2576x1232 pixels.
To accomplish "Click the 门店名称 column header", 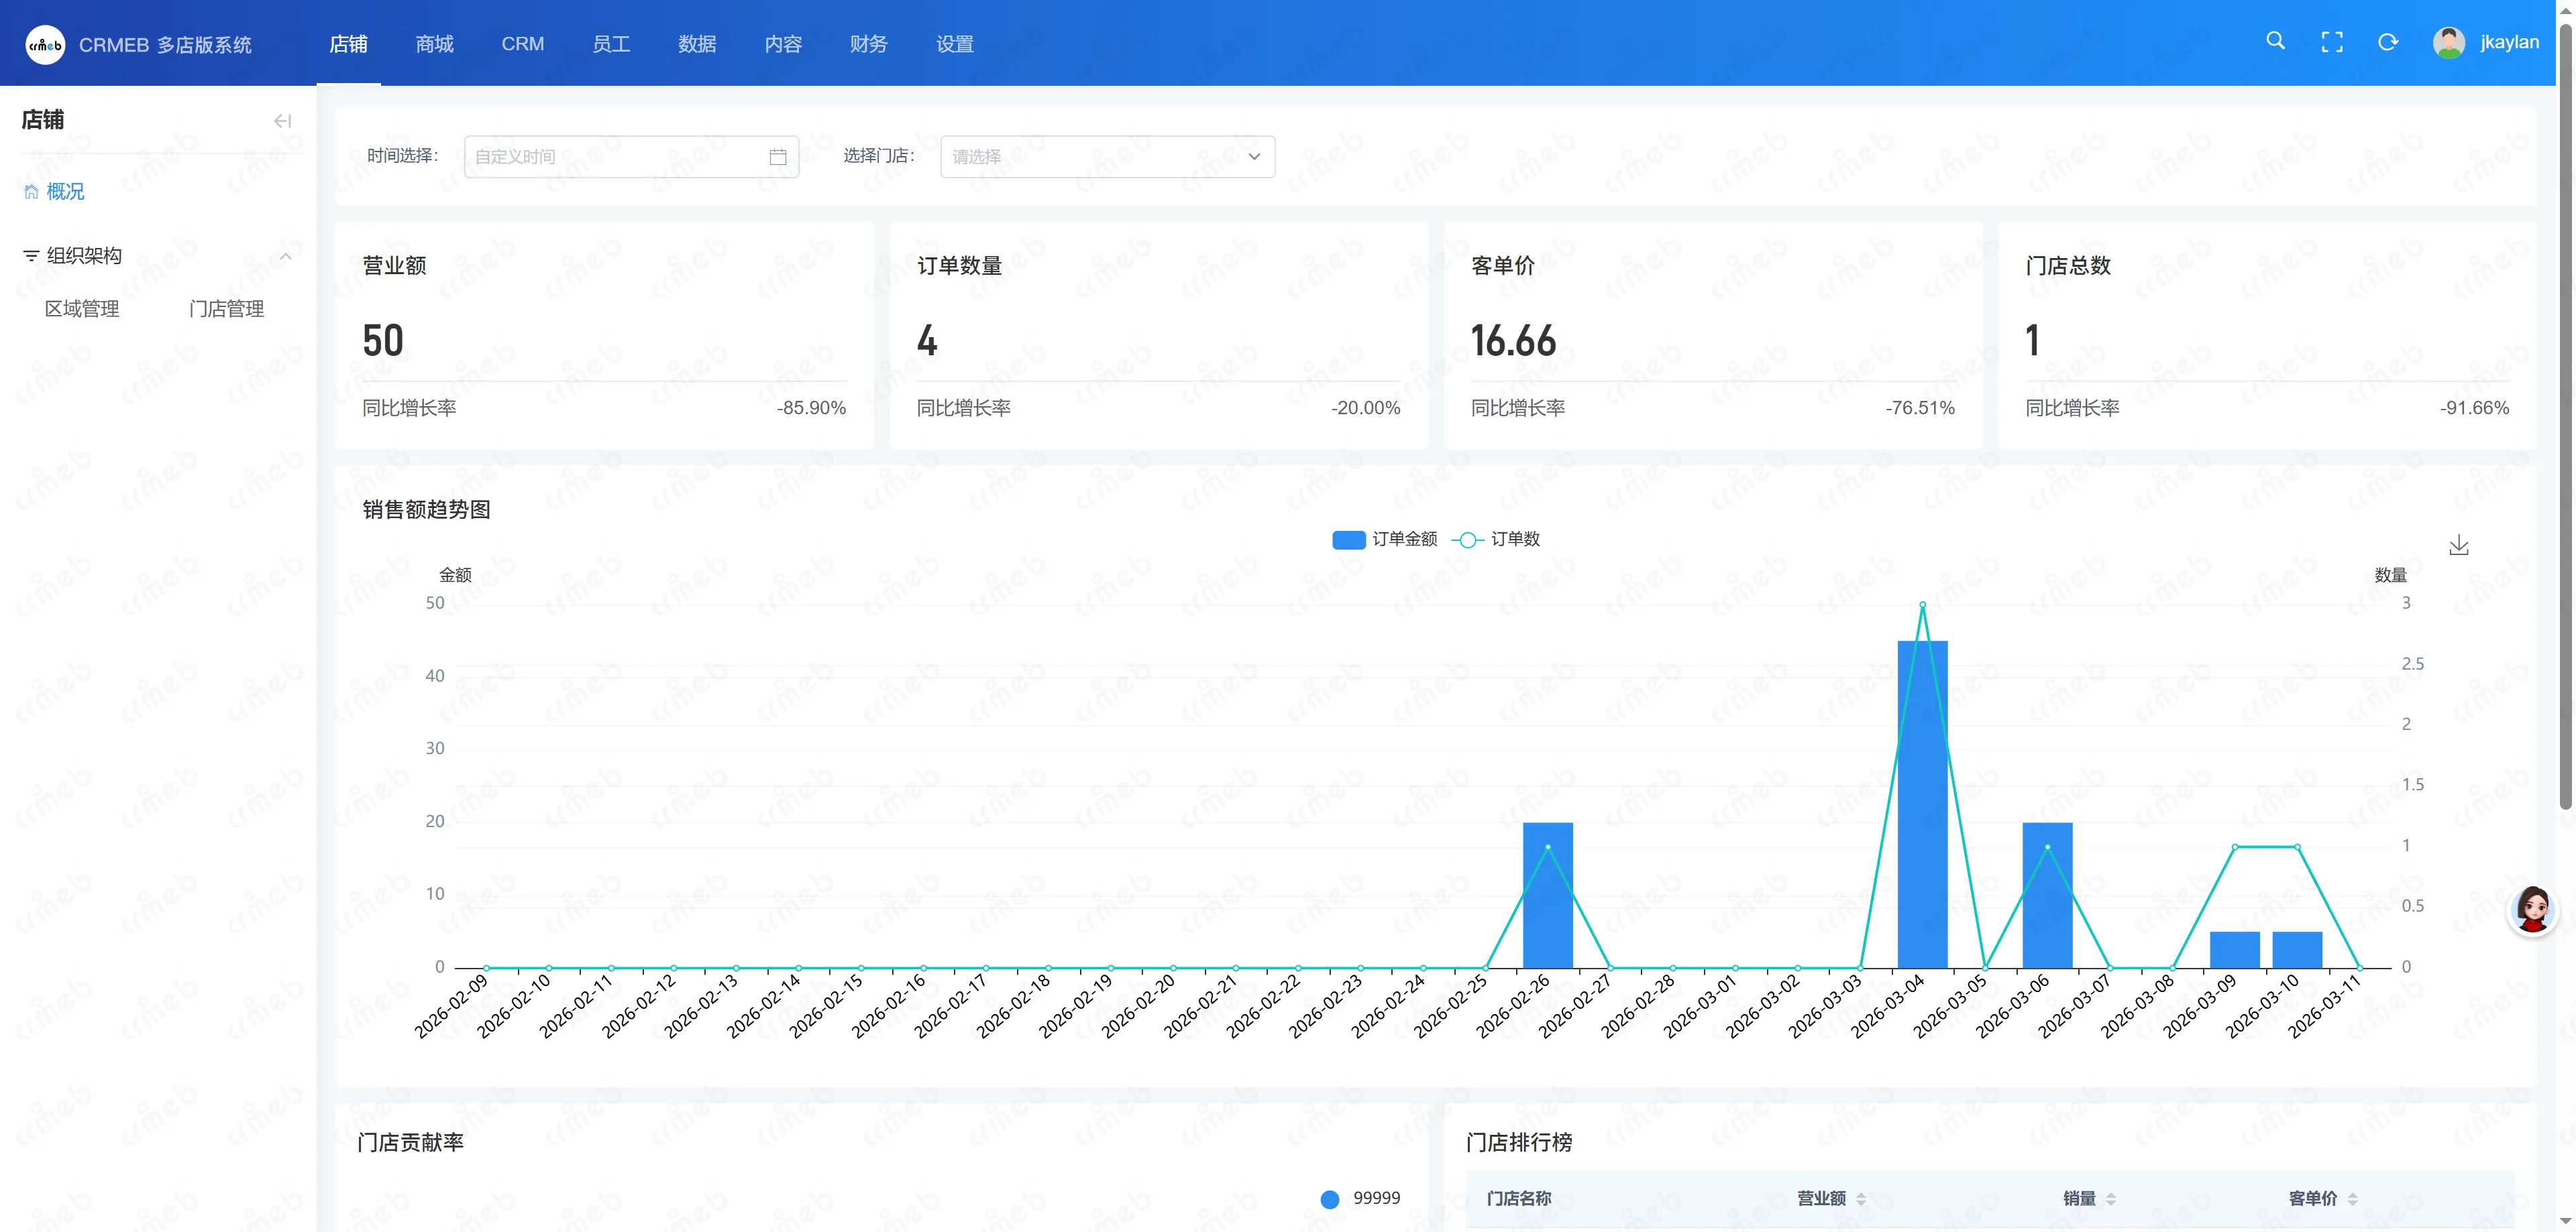I will (x=1519, y=1199).
